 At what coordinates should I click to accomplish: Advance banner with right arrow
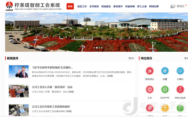coord(185,24)
